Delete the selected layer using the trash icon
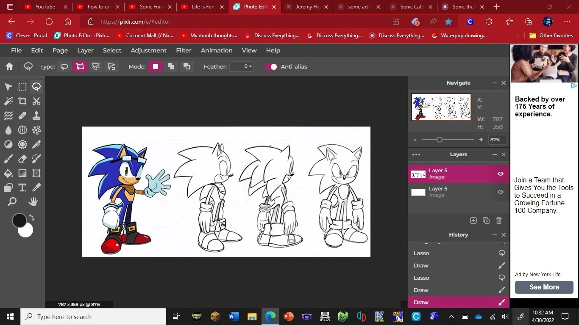 (498, 220)
